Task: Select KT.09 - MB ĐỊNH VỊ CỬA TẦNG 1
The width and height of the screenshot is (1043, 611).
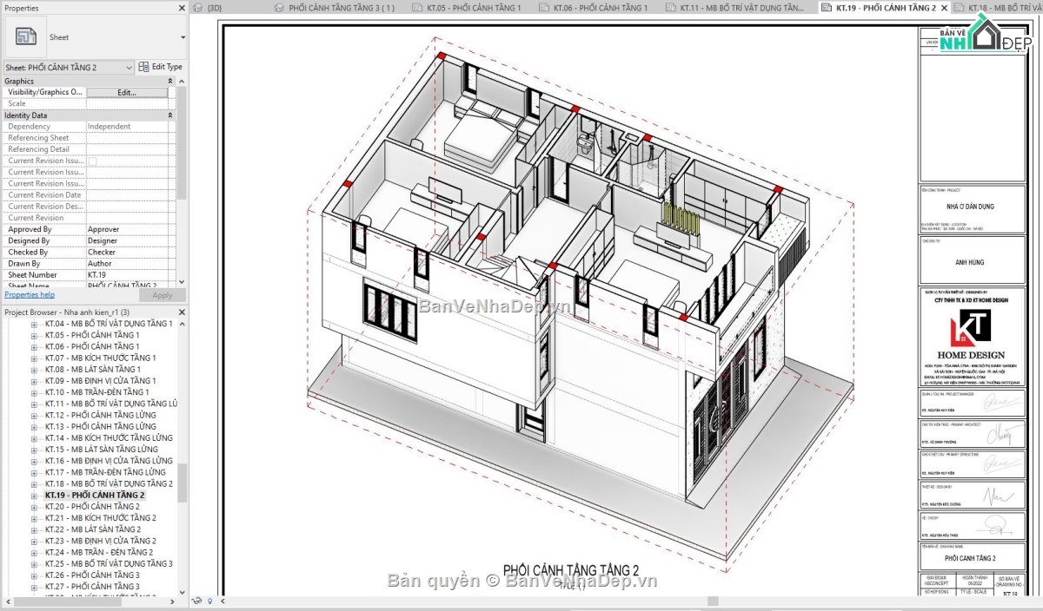Action: point(101,381)
